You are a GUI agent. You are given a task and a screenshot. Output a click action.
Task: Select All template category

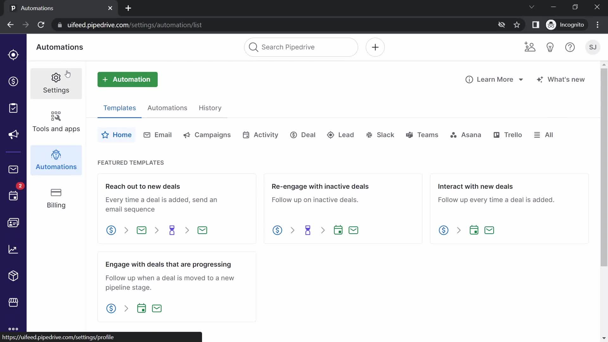543,135
